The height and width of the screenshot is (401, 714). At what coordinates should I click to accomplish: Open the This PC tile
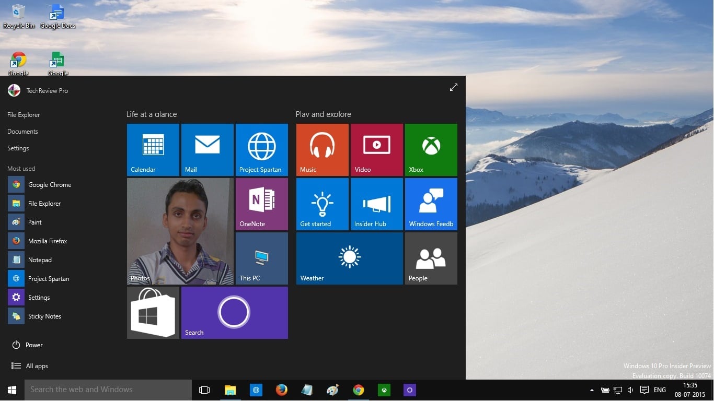[262, 258]
